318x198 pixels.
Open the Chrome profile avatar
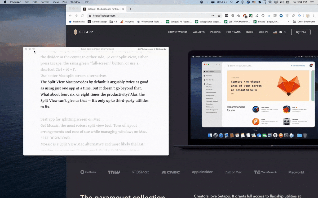(308, 16)
